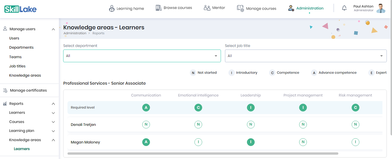Click the Manage certificates icon in sidebar
Image resolution: width=392 pixels, height=159 pixels.
[x=5, y=90]
